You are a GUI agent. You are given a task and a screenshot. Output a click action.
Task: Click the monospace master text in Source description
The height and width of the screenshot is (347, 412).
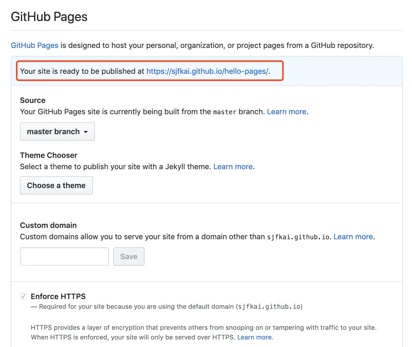225,112
